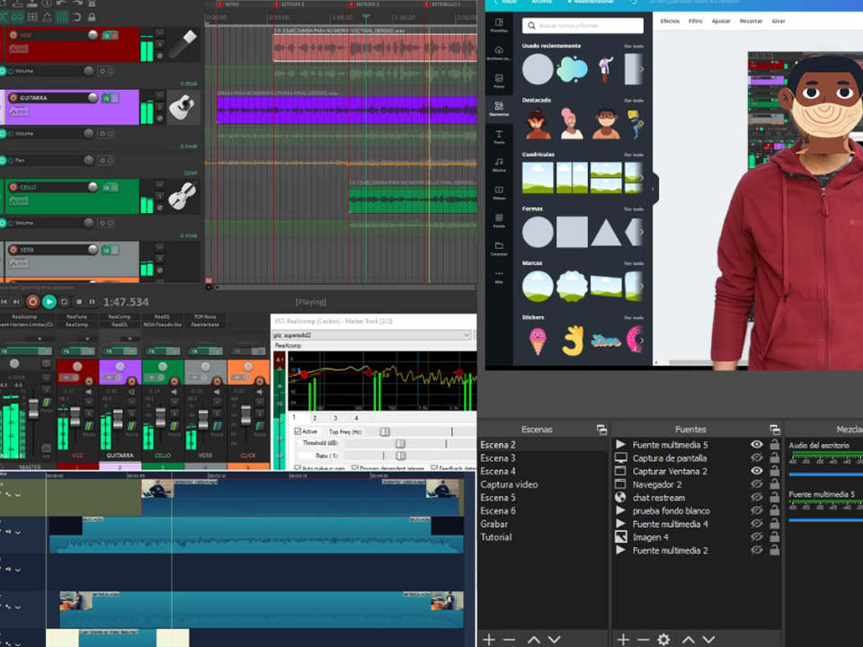This screenshot has height=647, width=863.
Task: Click GUITARRA volume fader in mixer
Action: [x=118, y=420]
